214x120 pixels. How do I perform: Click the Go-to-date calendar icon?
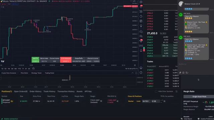tap(33, 69)
